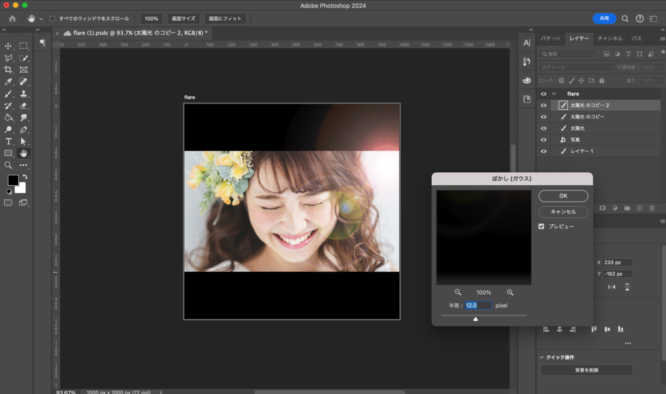Enable すべてのウィンドウをスクロール checkbox
This screenshot has height=394, width=666.
[x=53, y=19]
